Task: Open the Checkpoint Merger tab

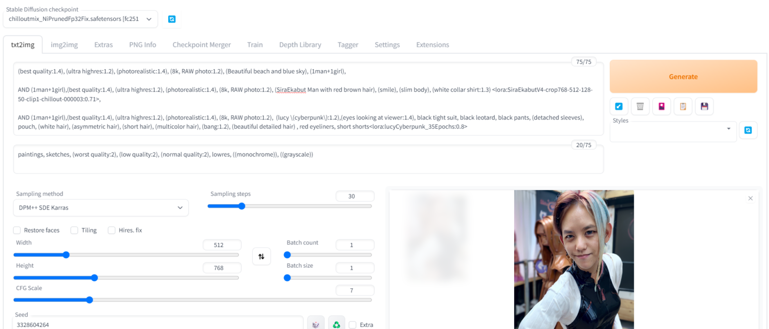Action: click(x=201, y=44)
